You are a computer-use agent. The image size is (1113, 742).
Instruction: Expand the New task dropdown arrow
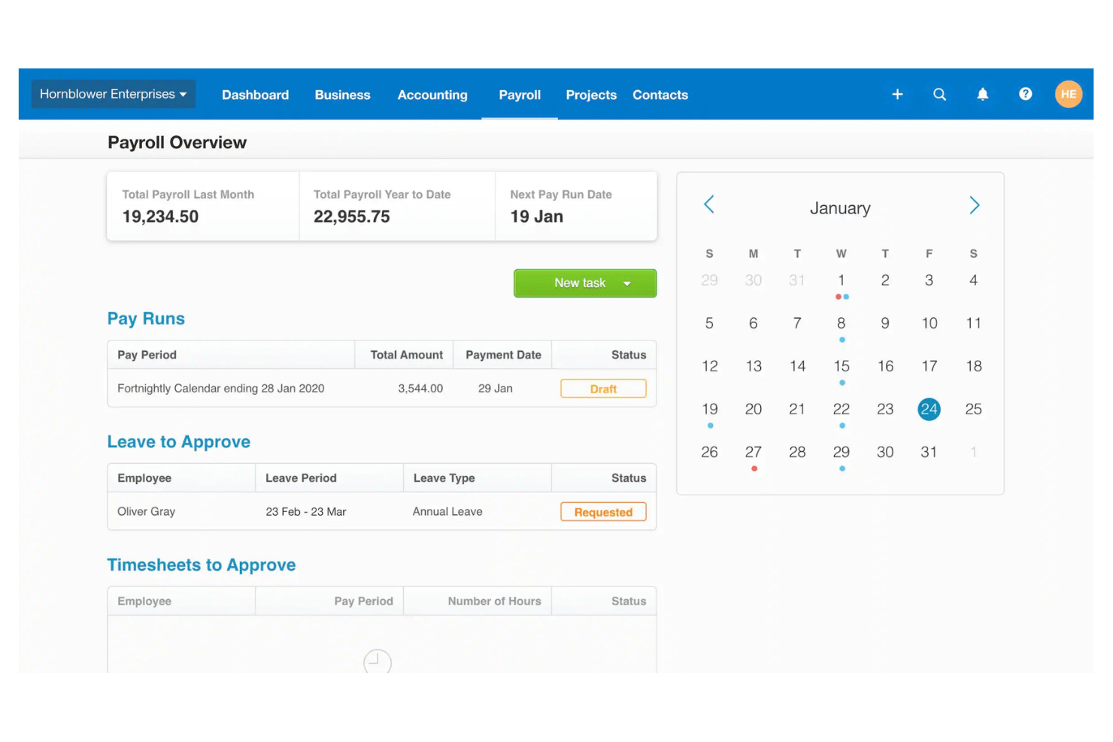point(627,283)
